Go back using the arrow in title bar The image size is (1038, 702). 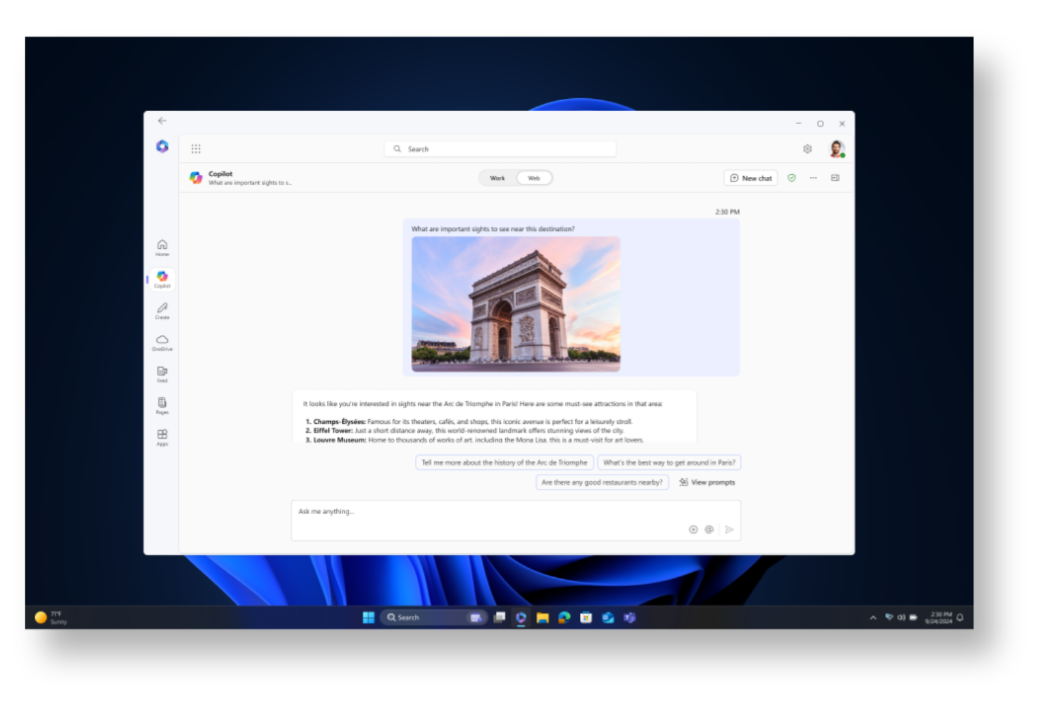pos(162,121)
